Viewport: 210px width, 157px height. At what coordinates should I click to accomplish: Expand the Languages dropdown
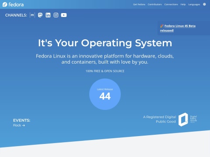tap(194, 4)
